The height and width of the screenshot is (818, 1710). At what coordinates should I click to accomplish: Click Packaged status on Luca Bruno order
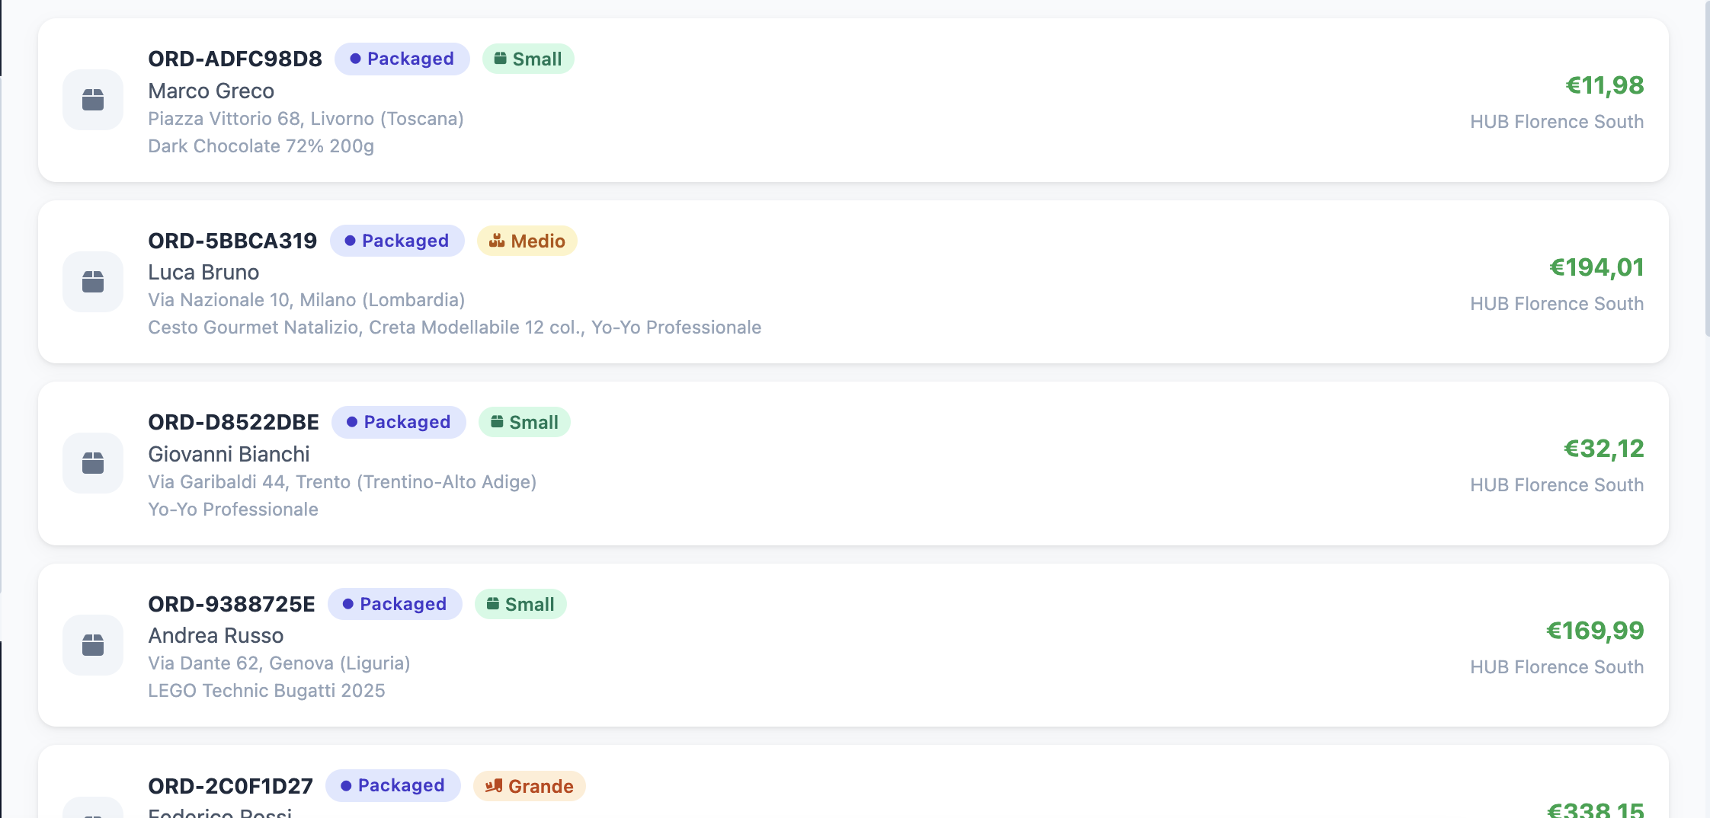397,241
